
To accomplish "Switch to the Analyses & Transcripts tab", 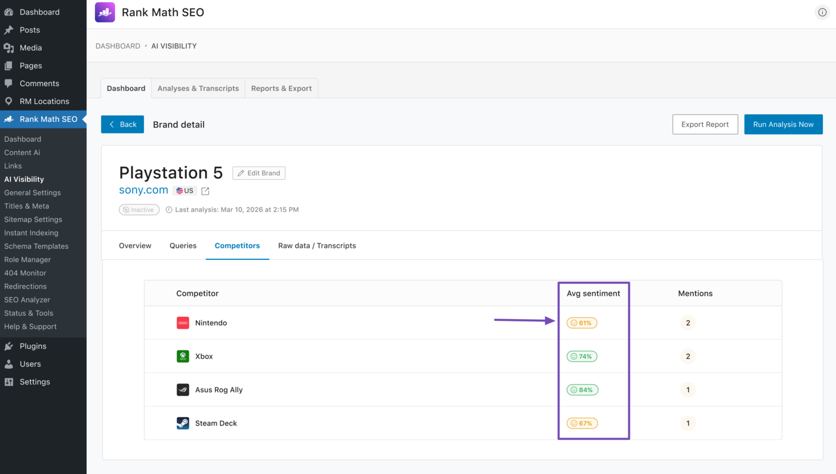I will 198,88.
